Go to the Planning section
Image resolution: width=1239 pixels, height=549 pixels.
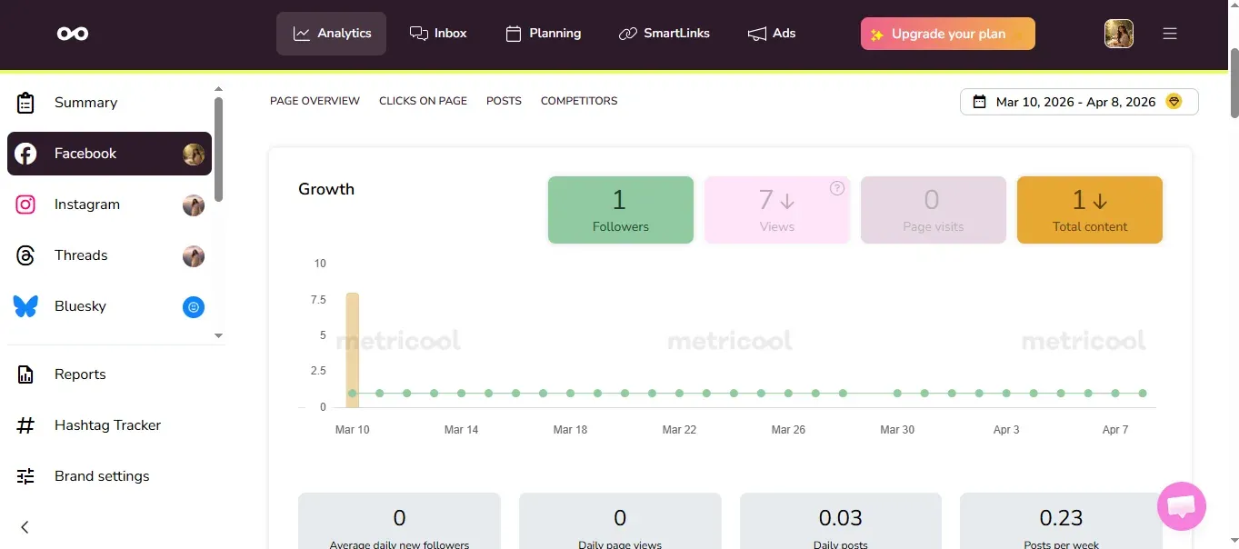[543, 34]
